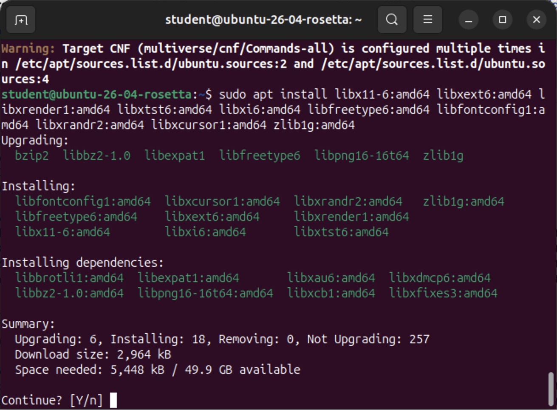This screenshot has height=410, width=557.
Task: Click libbrotli1:amd64 dependency
Action: click(x=69, y=278)
